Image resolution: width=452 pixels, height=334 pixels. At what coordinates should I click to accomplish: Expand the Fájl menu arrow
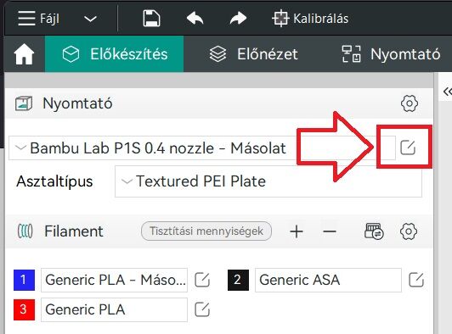(x=90, y=19)
